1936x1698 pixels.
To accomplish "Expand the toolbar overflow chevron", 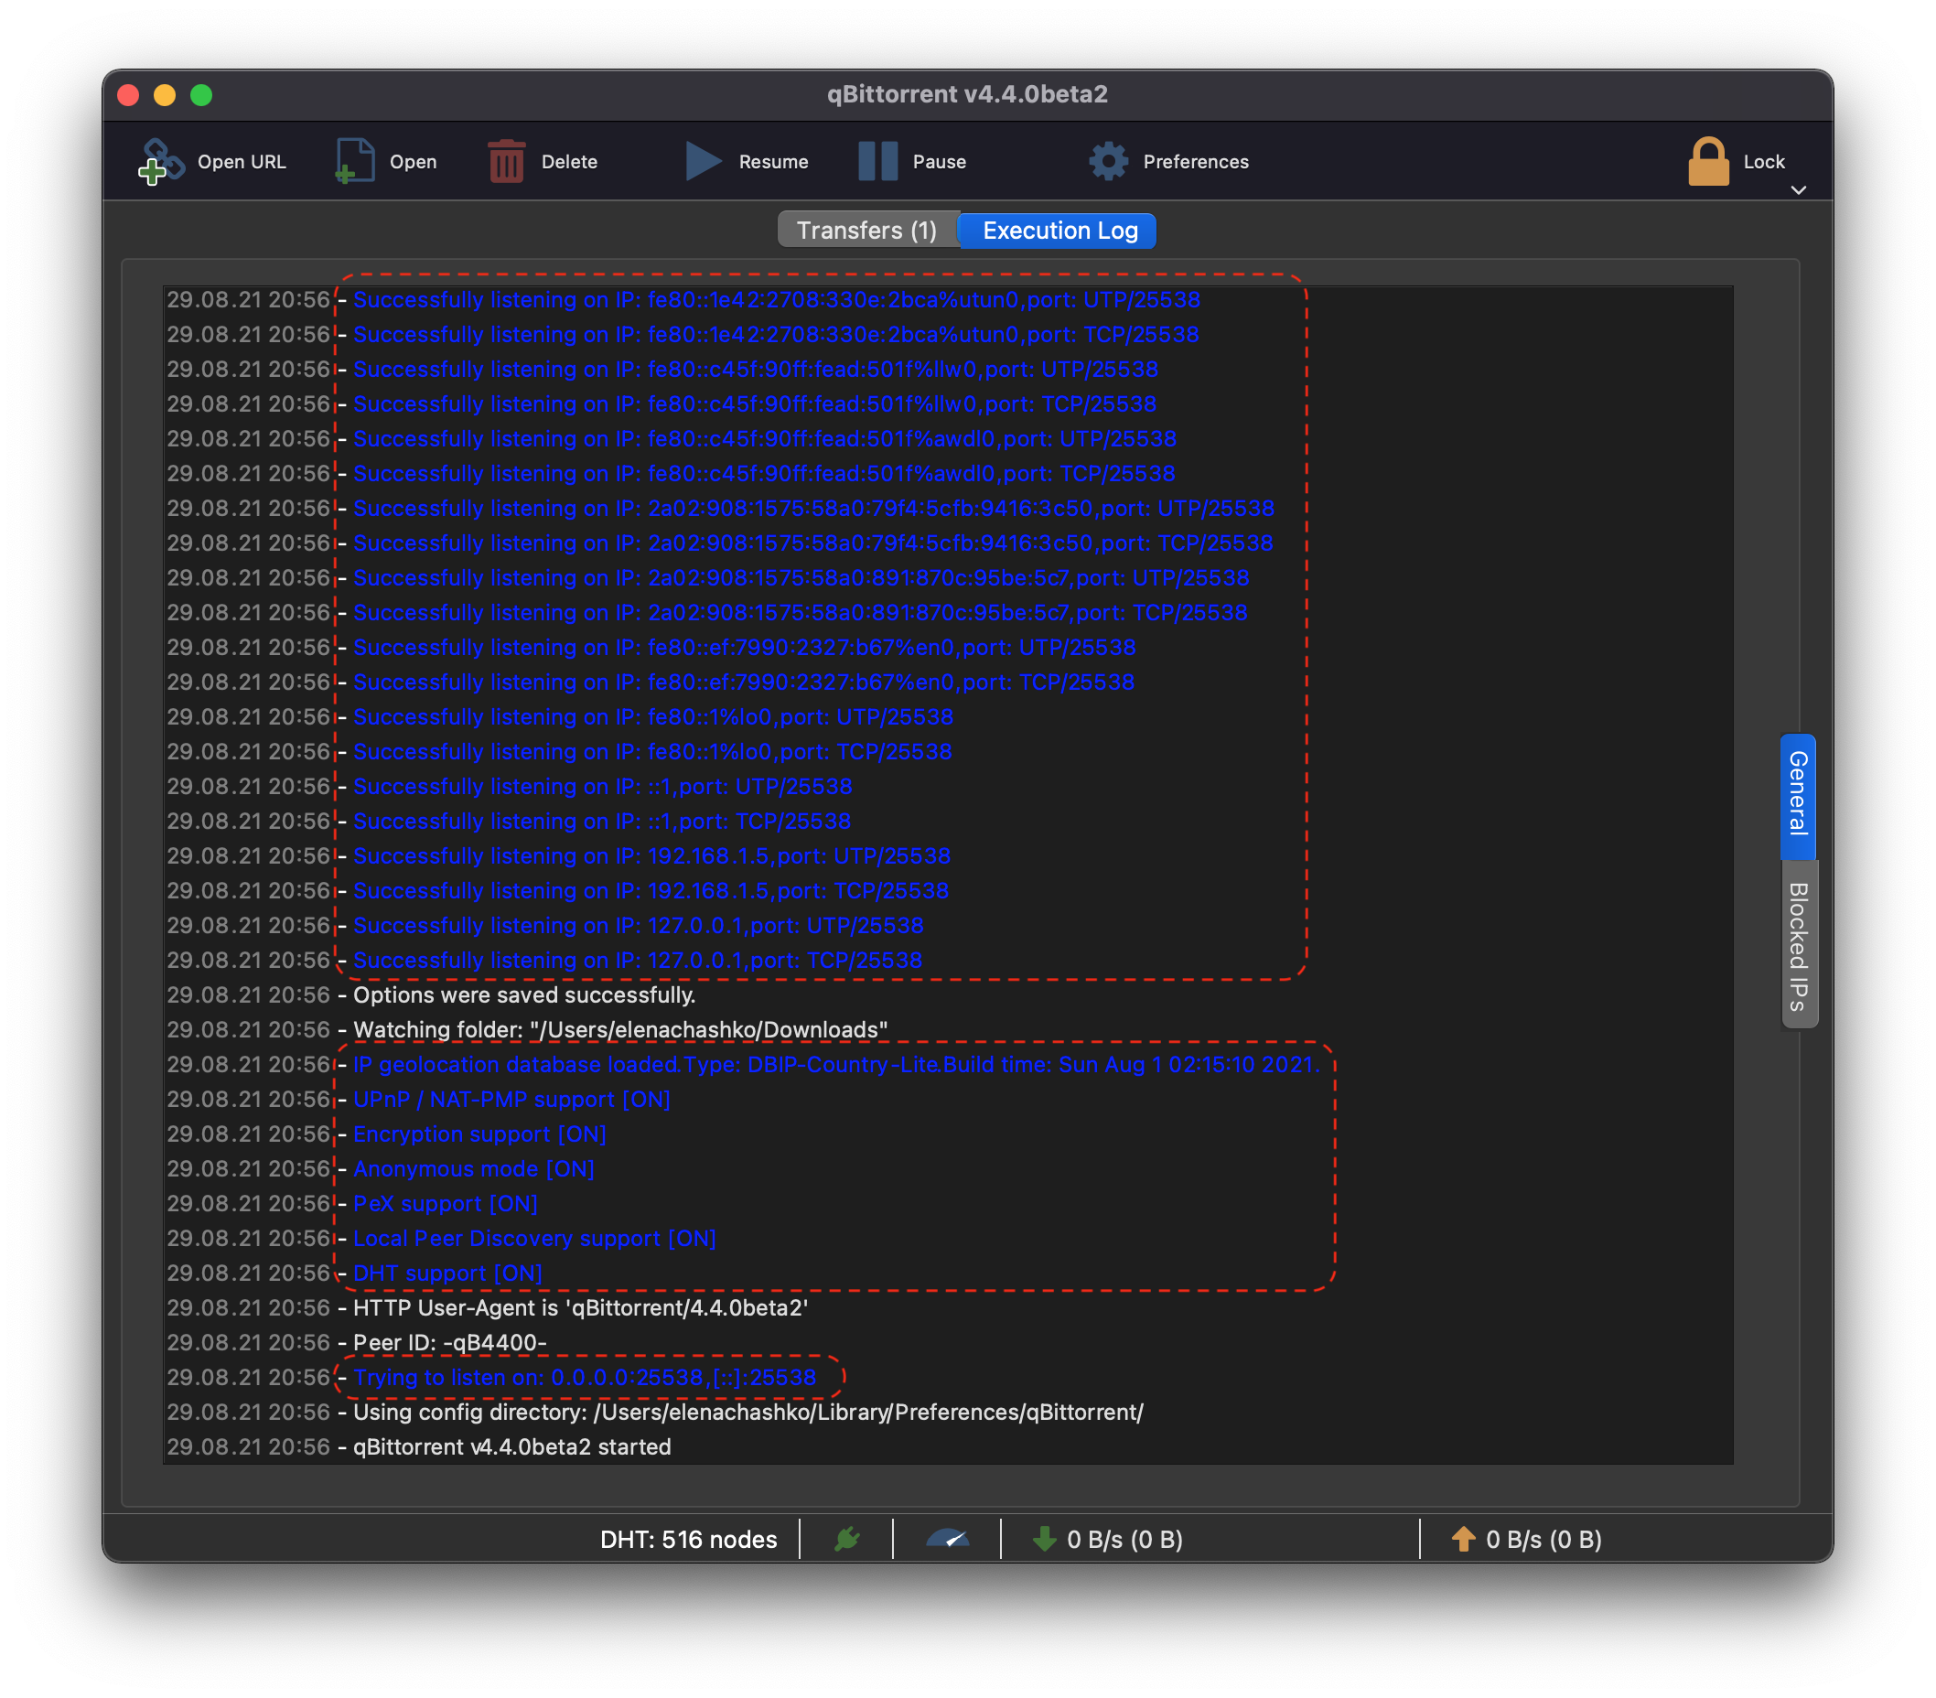I will pyautogui.click(x=1798, y=190).
